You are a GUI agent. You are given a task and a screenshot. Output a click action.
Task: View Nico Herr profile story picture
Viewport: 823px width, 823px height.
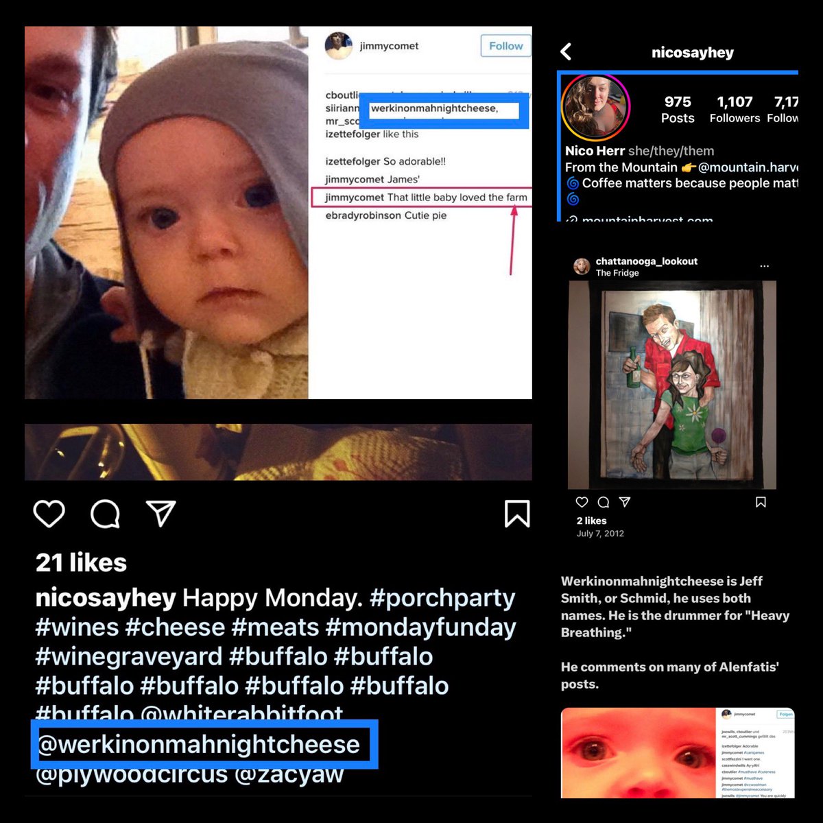595,107
